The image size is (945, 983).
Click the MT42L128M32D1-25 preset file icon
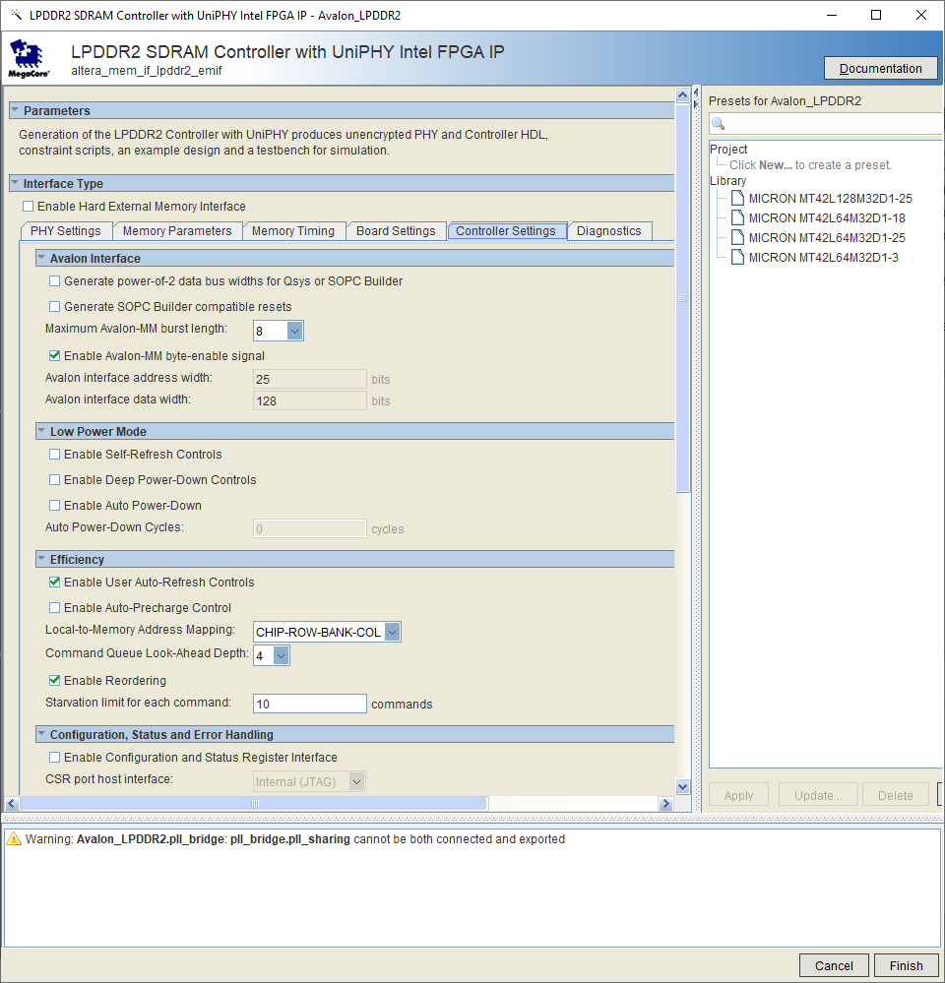click(x=737, y=198)
